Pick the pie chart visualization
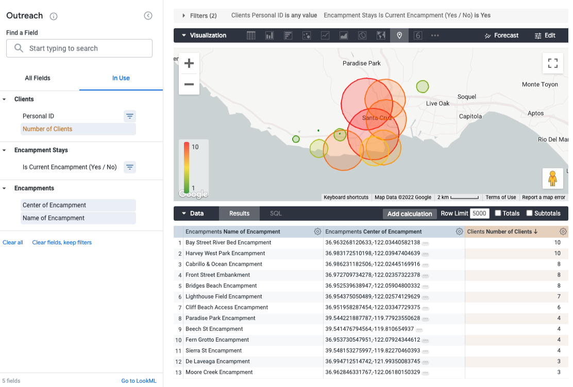This screenshot has width=573, height=387. coord(362,36)
